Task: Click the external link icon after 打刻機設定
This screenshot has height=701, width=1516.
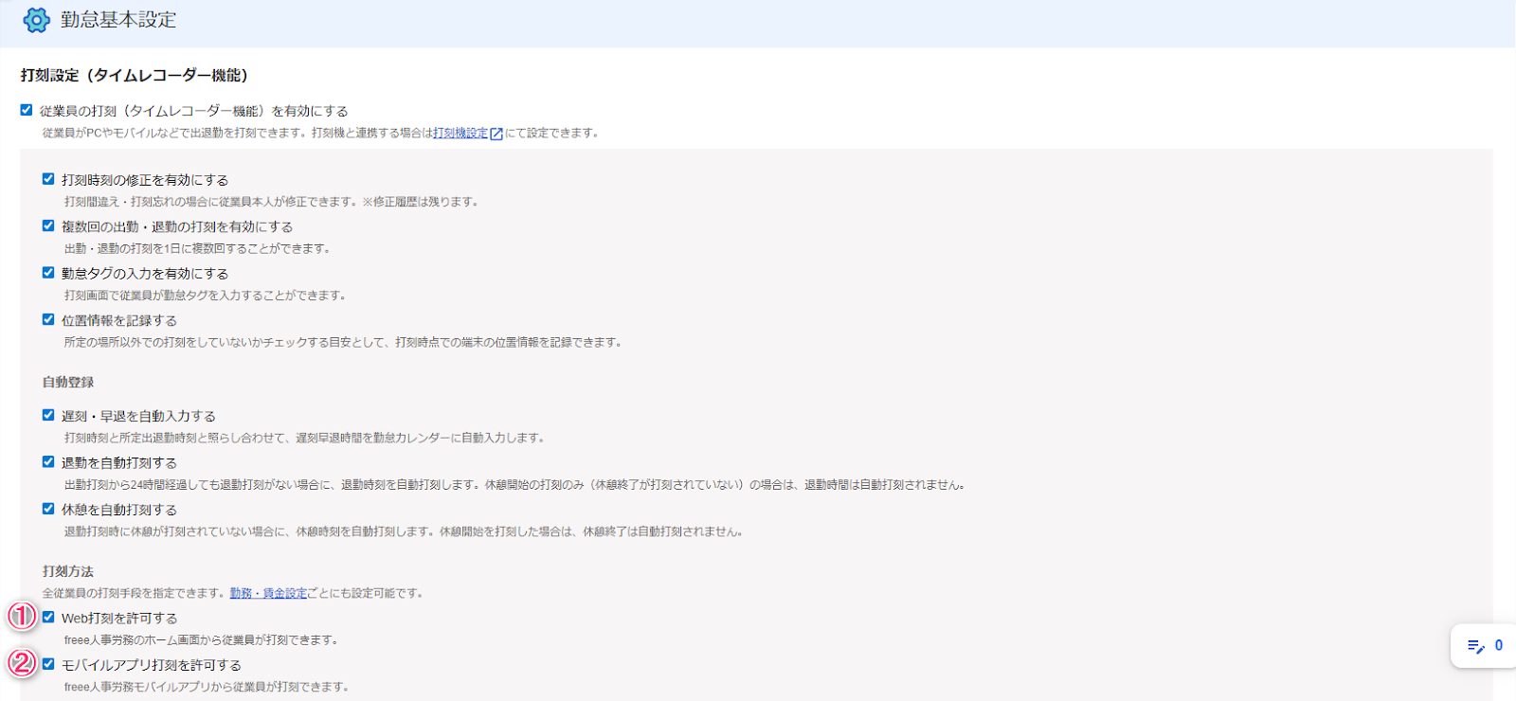Action: coord(496,134)
